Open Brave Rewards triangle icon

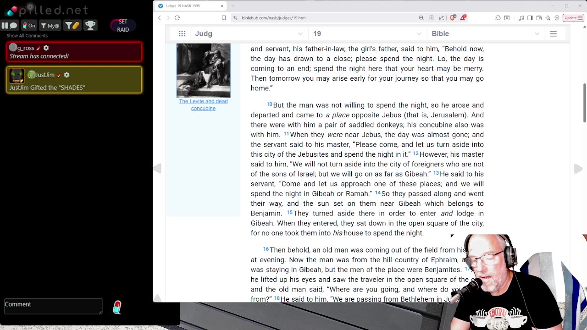pyautogui.click(x=463, y=18)
